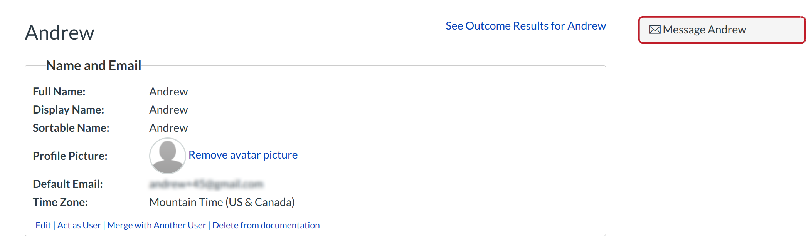Open Merge with Another User
Screen dimensions: 811x241
[x=156, y=225]
